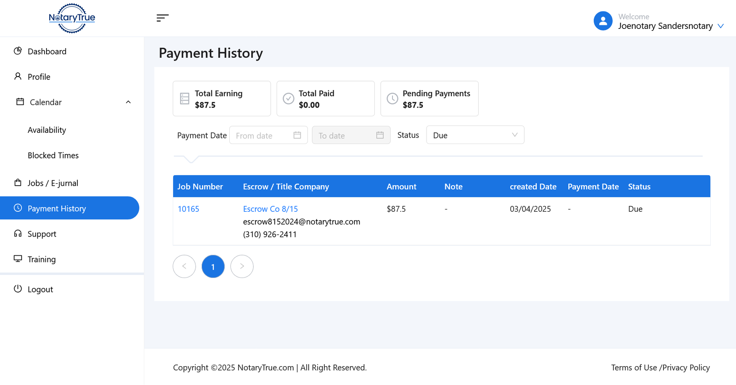Image resolution: width=736 pixels, height=385 pixels.
Task: Click the Calendar icon in sidebar
Action: tap(19, 102)
